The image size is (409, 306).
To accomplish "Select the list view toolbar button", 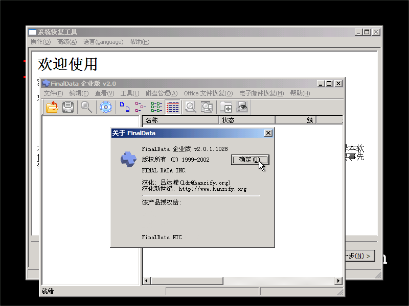I will (156, 107).
